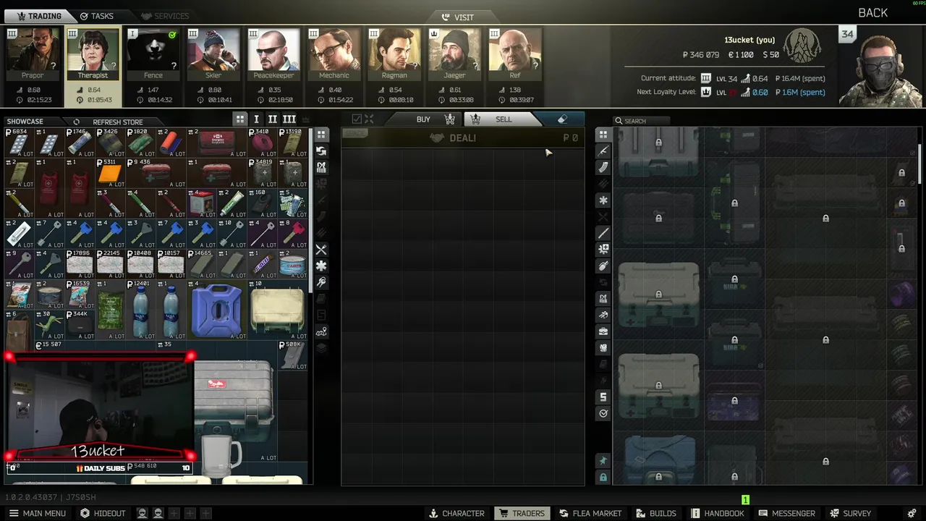The image size is (926, 521).
Task: Show all items in stash filter
Action: coord(603,135)
